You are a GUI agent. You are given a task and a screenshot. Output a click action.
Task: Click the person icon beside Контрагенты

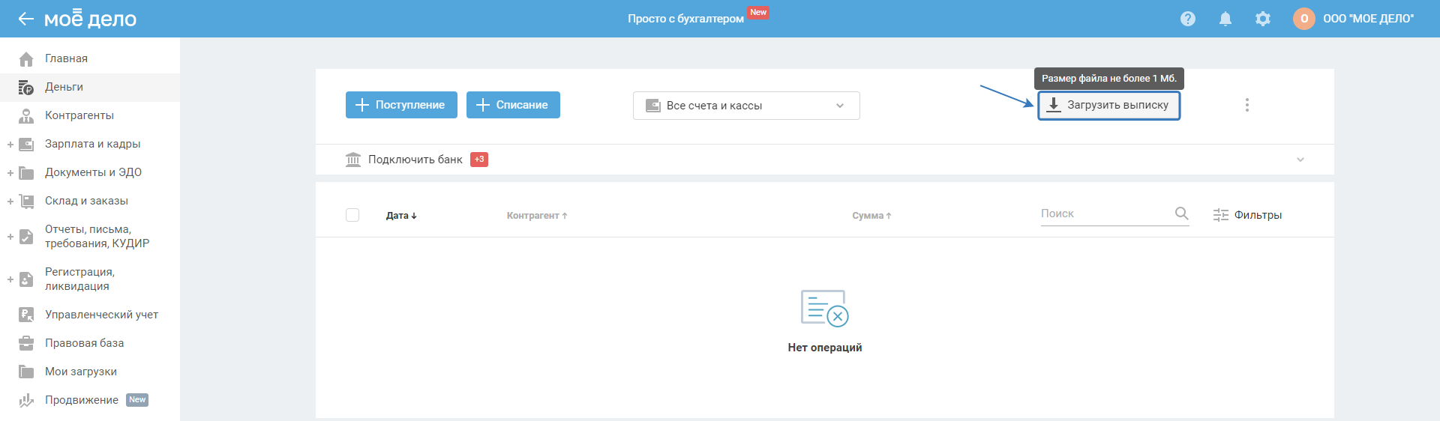26,115
